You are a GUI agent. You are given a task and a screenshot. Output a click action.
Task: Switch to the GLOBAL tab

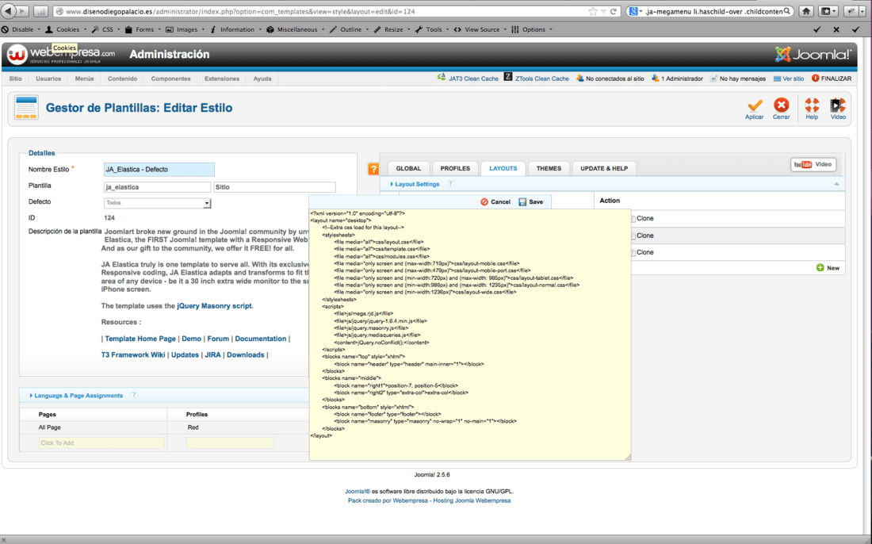click(408, 169)
